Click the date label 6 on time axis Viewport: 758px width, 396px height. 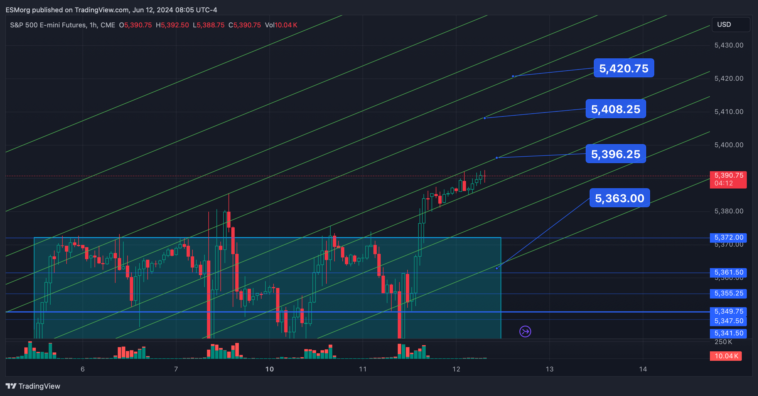coord(83,369)
